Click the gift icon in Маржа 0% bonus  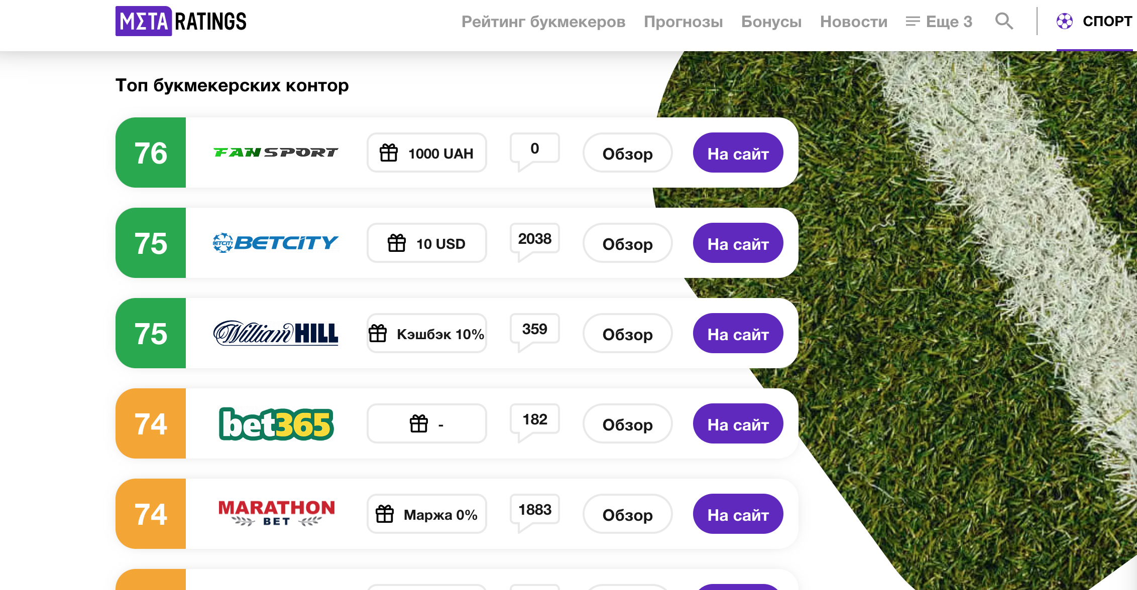(385, 514)
